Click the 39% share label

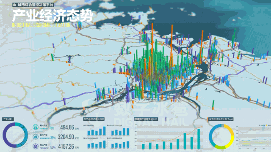click(x=53, y=138)
